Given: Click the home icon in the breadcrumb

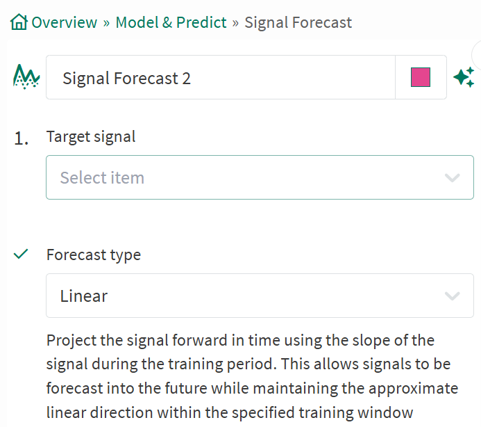Looking at the screenshot, I should click(x=19, y=22).
